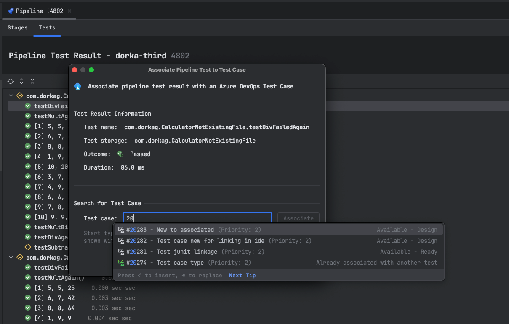The image size is (509, 324).
Task: Click the green check icon beside [8] 6, 6
Action: 28,197
